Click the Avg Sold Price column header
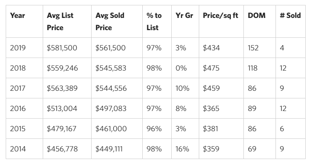 110,22
